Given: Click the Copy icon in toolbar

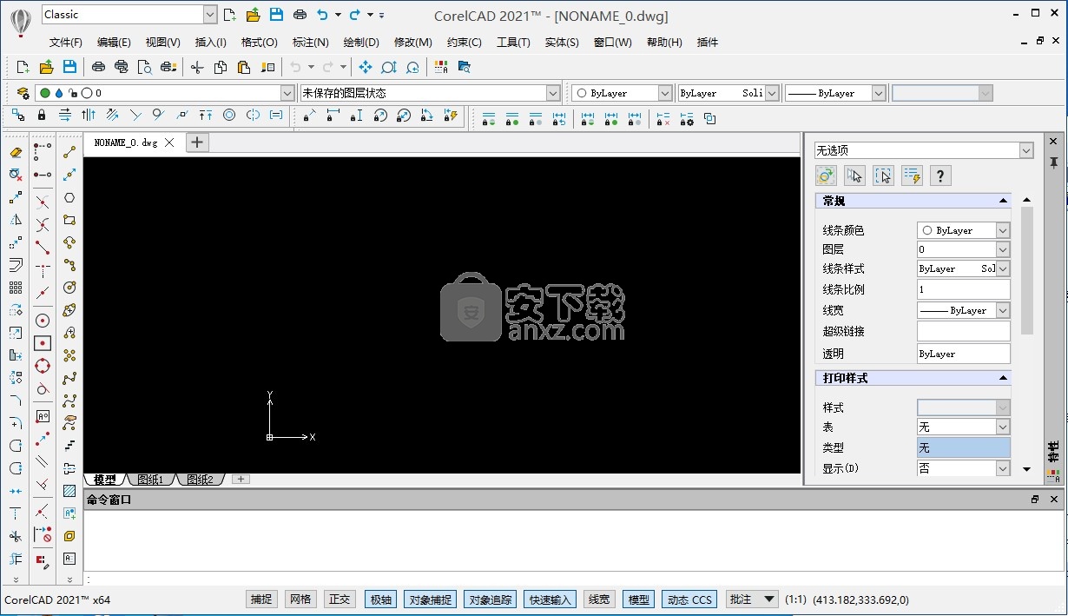Looking at the screenshot, I should pos(221,67).
